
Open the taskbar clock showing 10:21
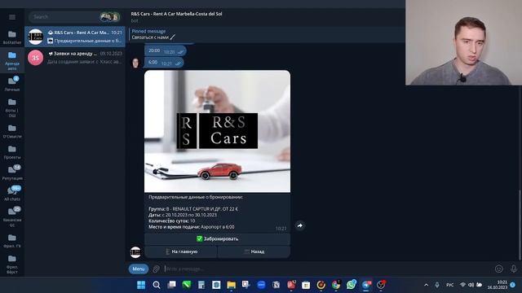pos(498,285)
